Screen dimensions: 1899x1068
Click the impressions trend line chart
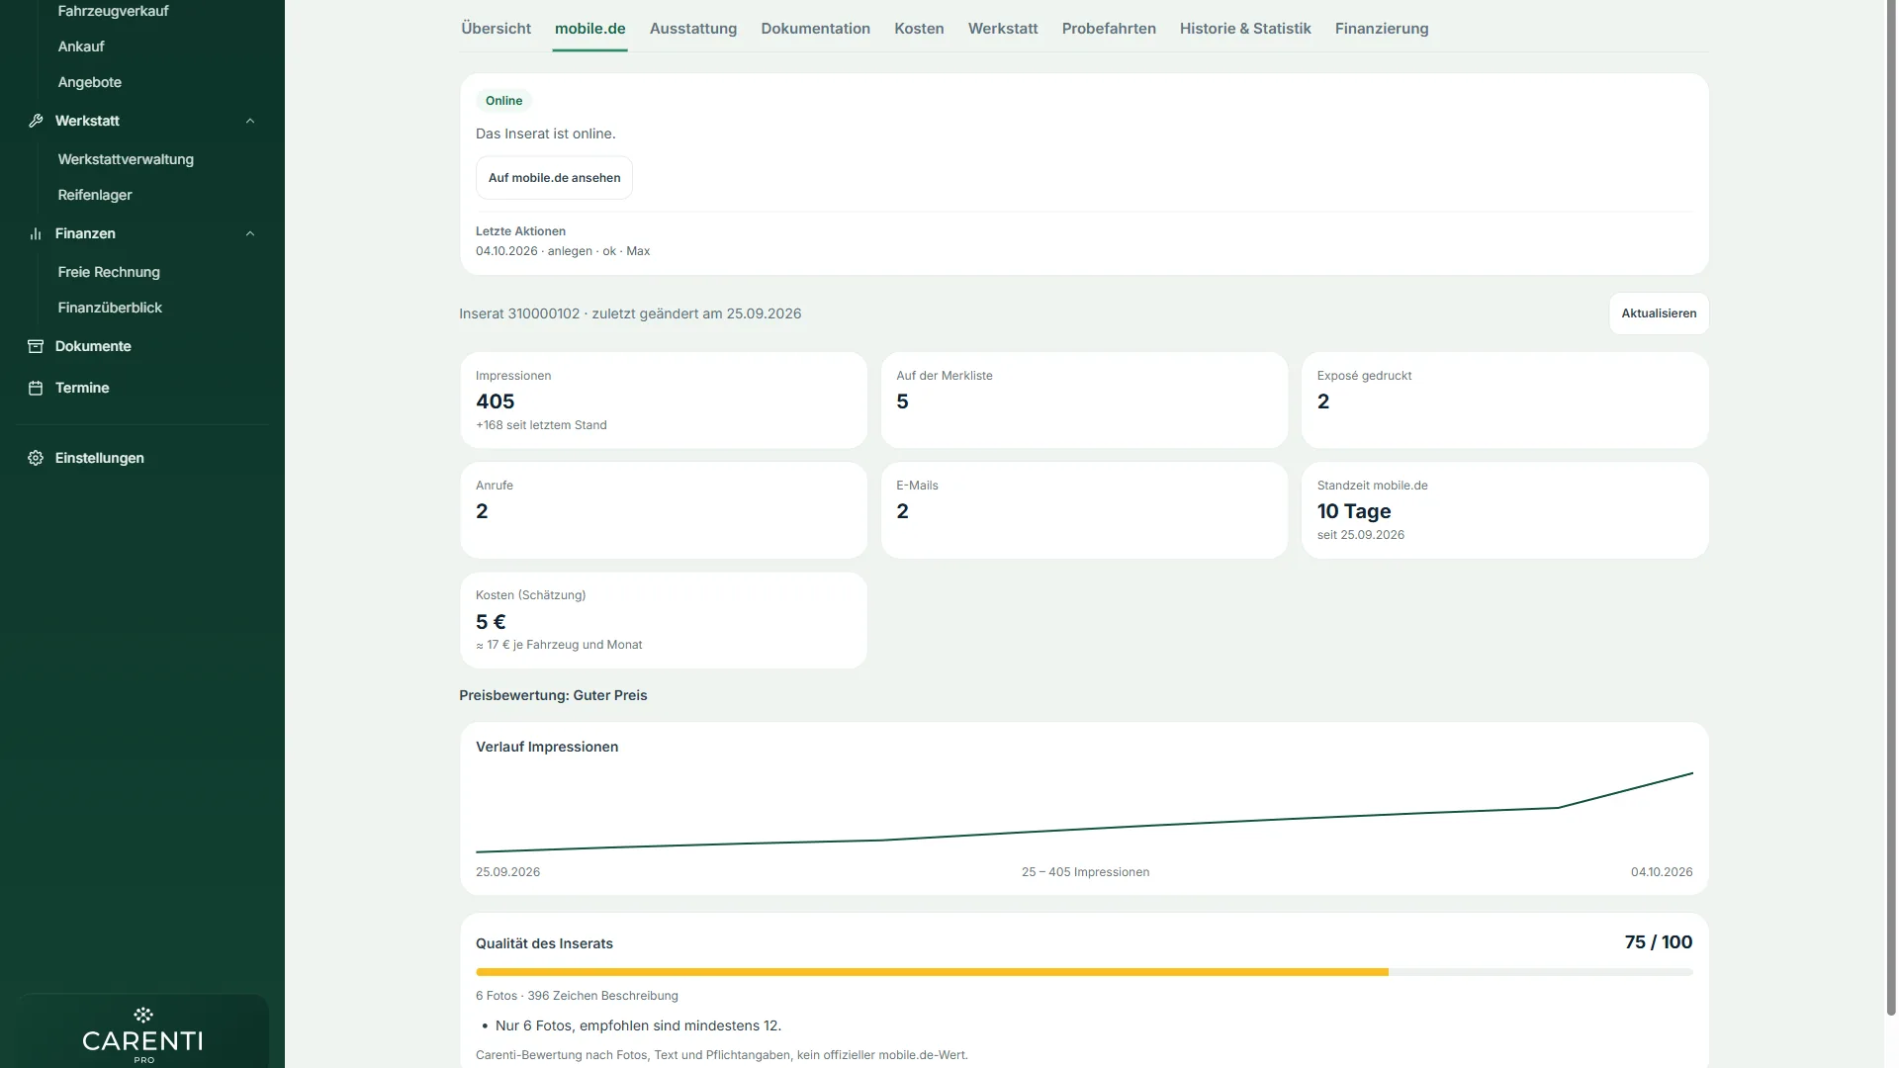click(1084, 813)
